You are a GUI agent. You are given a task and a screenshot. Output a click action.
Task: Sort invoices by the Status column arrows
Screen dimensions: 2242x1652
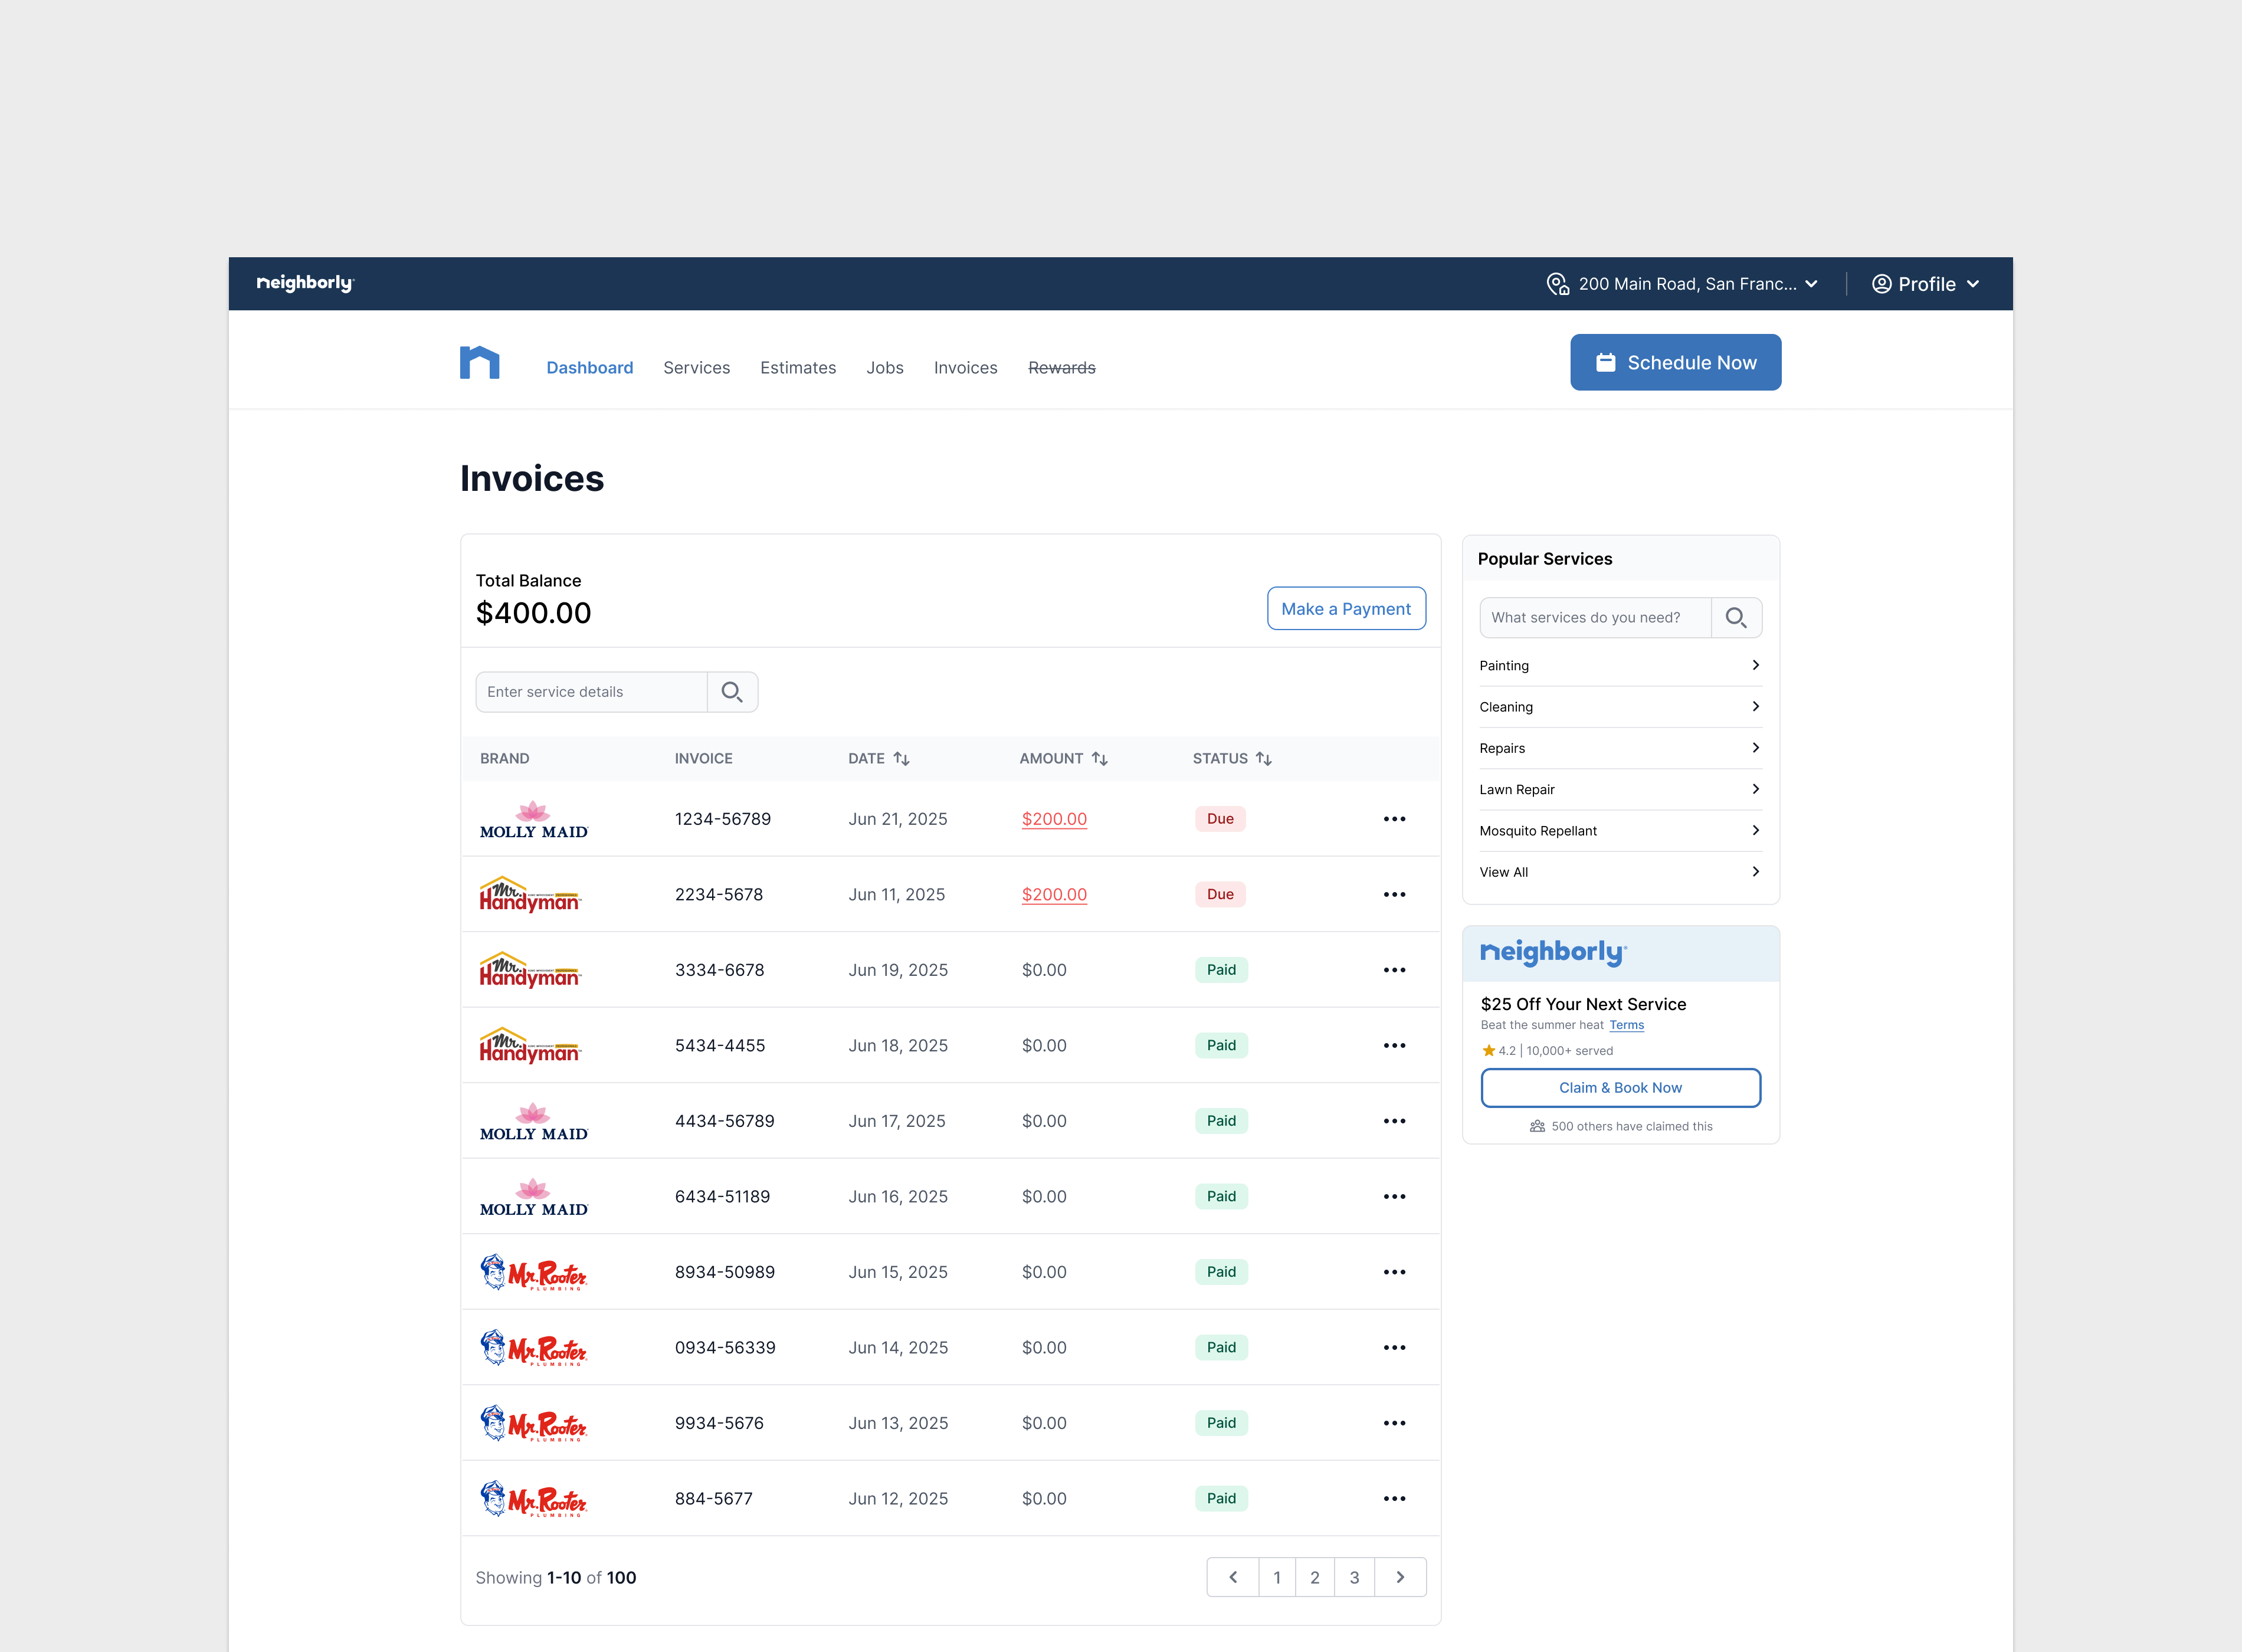click(1263, 759)
